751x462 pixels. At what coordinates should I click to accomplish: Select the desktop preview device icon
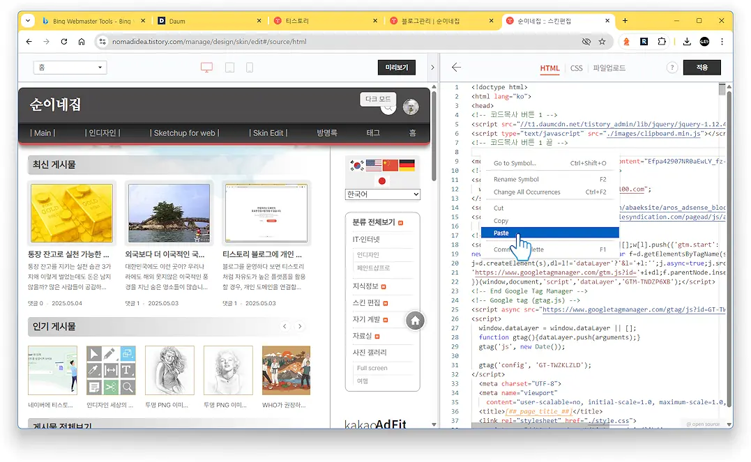206,68
